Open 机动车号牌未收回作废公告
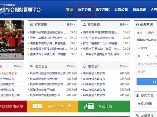The width and height of the screenshot is (157, 117). [46, 84]
